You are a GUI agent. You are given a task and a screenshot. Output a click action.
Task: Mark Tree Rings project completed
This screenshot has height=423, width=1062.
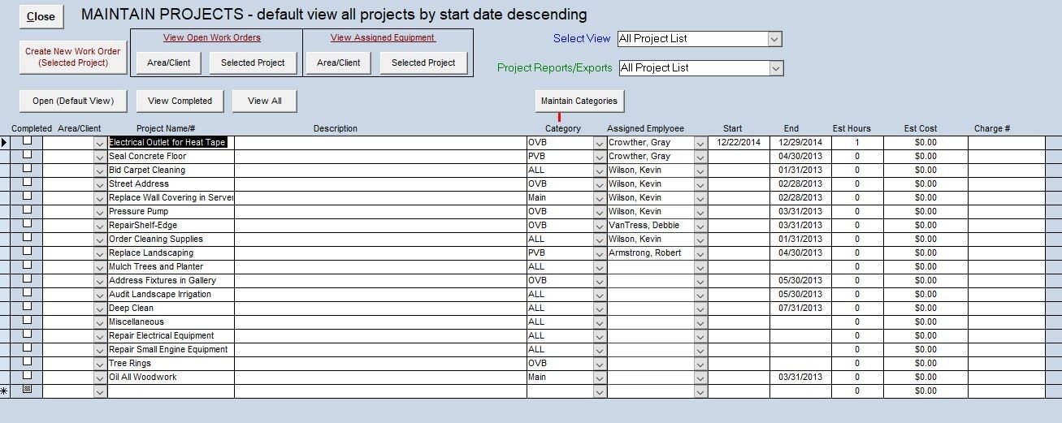[x=27, y=362]
